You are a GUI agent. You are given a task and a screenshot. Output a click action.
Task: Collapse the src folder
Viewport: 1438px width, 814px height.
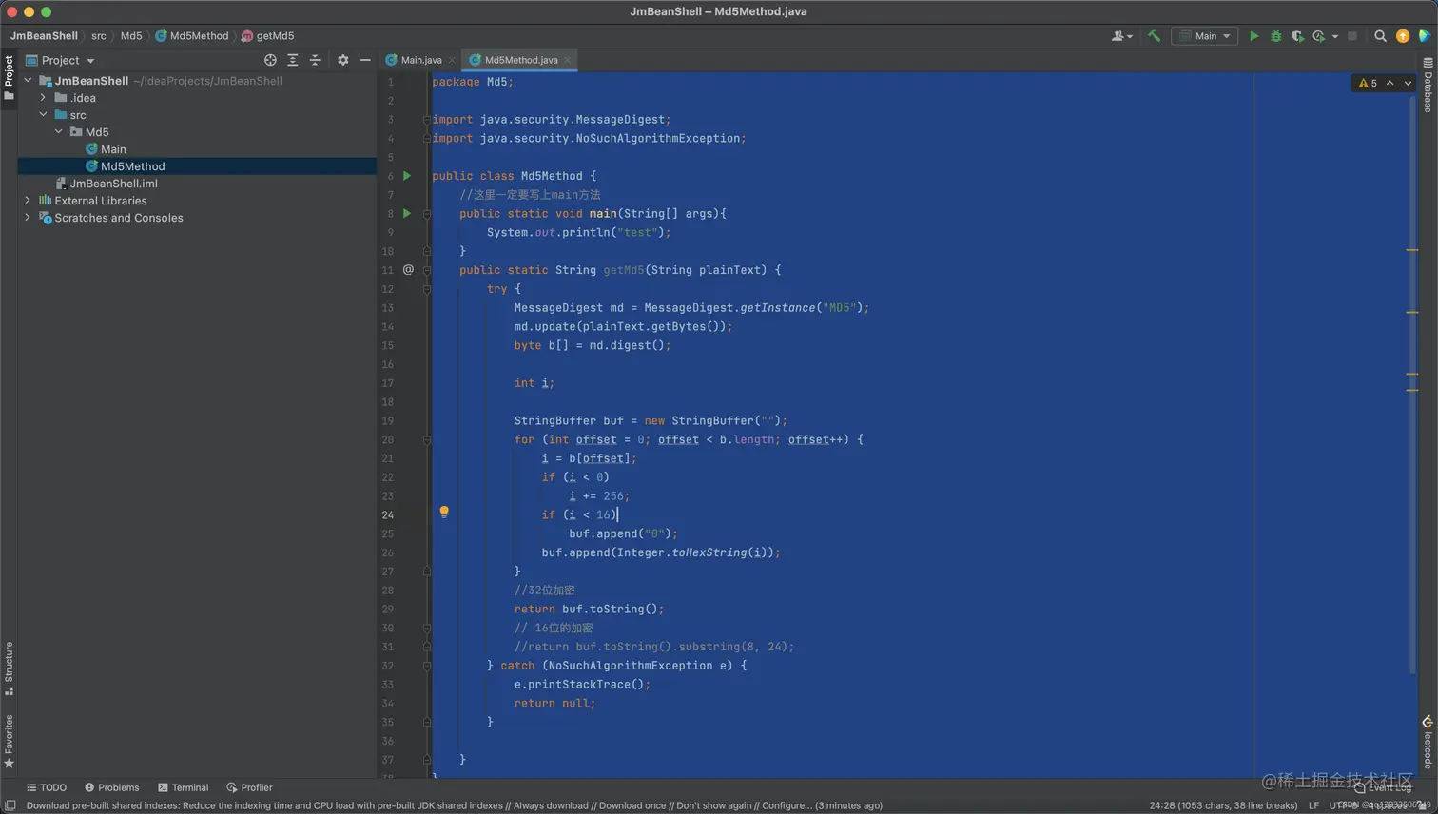pyautogui.click(x=43, y=115)
